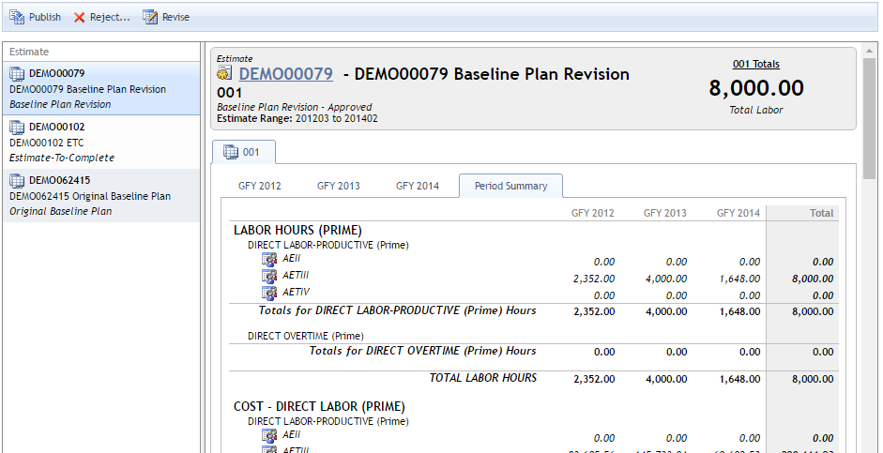883x453 pixels.
Task: Select the Period Summary tab
Action: click(x=510, y=186)
